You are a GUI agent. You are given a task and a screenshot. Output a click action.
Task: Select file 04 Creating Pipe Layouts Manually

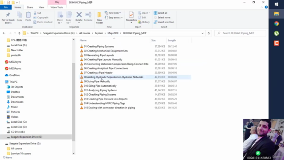[103, 60]
